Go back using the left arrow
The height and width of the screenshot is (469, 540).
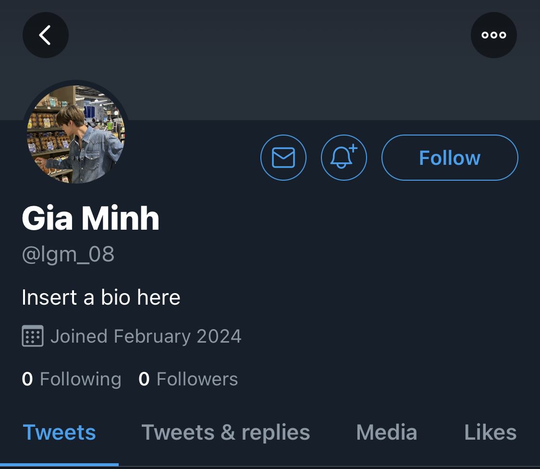pyautogui.click(x=45, y=35)
